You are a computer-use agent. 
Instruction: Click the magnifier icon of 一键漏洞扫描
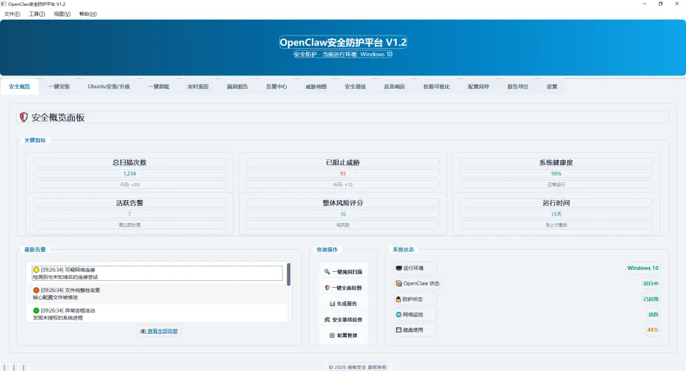[x=327, y=272]
